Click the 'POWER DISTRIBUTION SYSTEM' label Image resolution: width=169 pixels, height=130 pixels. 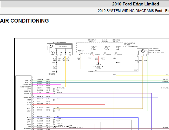pyautogui.click(x=98, y=66)
